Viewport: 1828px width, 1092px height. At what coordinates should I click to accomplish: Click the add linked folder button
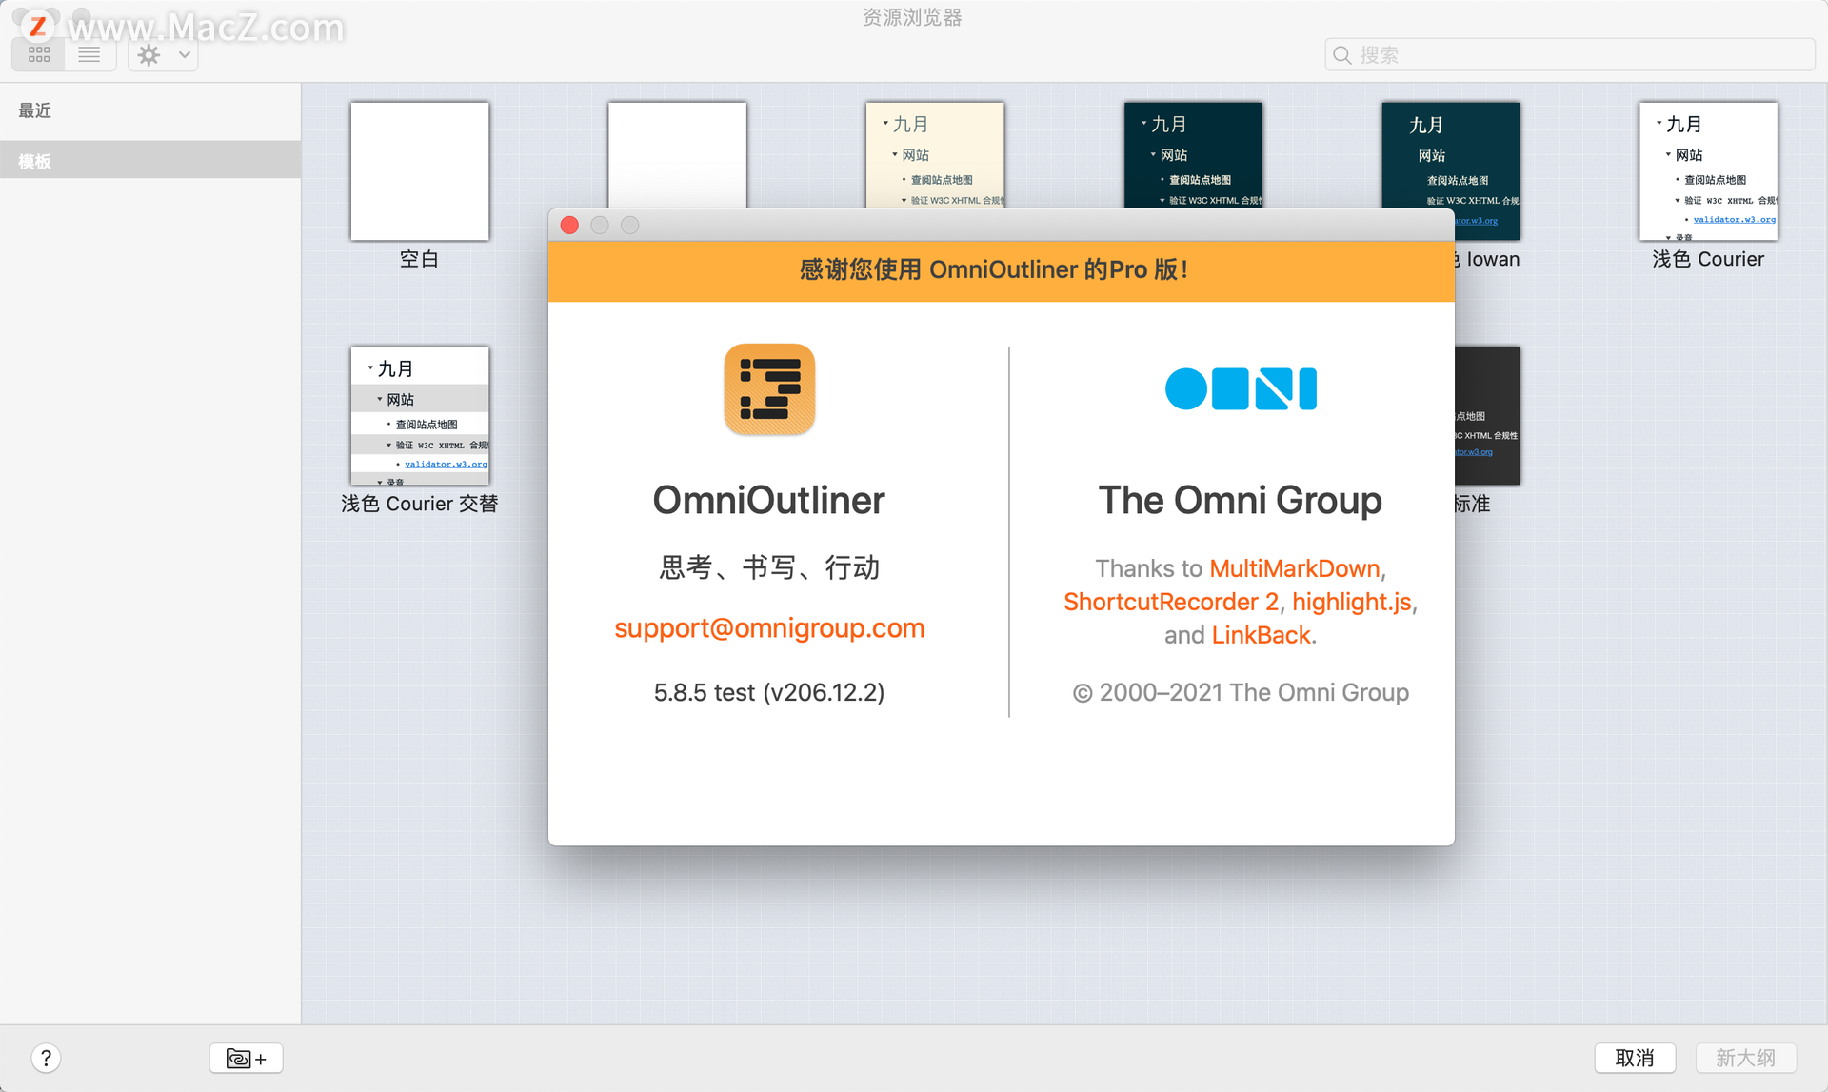coord(246,1058)
